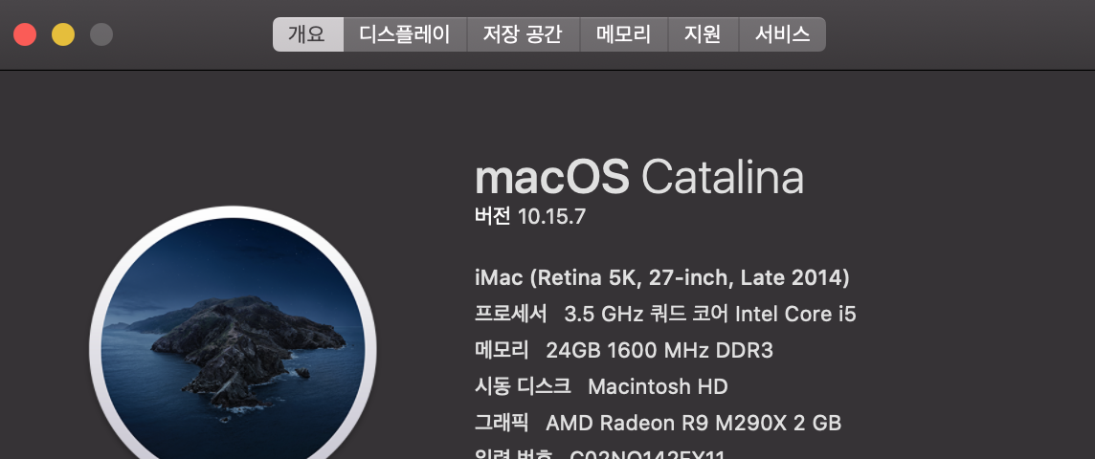Select the 저장 공간 tab
The image size is (1095, 459).
(522, 35)
